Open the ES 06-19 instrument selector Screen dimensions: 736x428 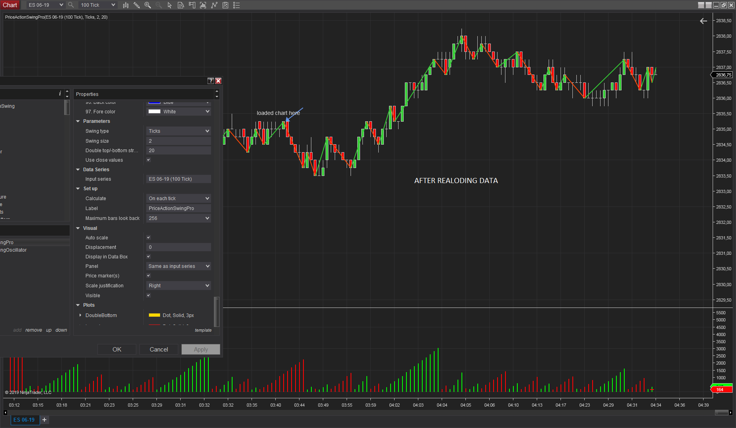[46, 5]
